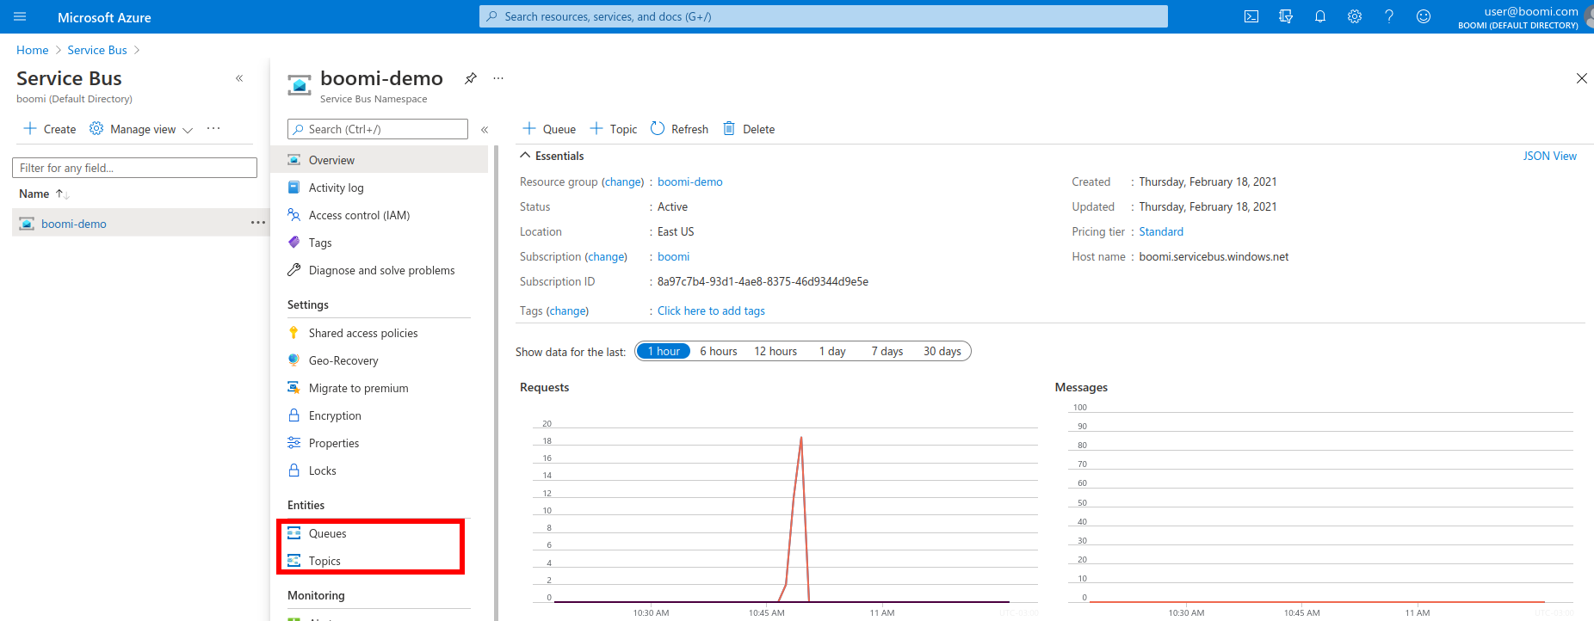Sort the list by Name
The height and width of the screenshot is (621, 1594).
(44, 194)
